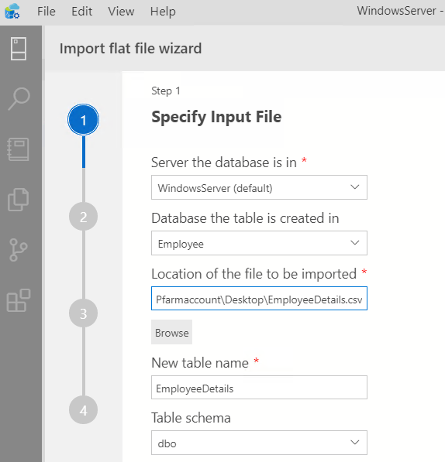
Task: Jump to wizard step 2 circle
Action: click(84, 217)
